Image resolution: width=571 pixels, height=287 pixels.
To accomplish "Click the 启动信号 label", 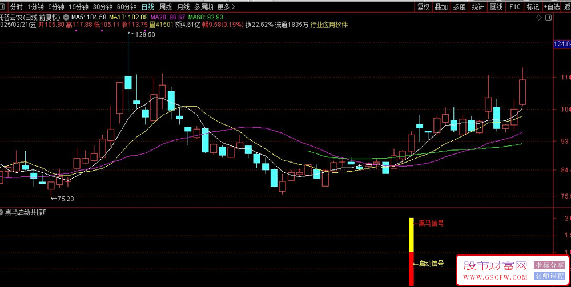I will click(431, 264).
